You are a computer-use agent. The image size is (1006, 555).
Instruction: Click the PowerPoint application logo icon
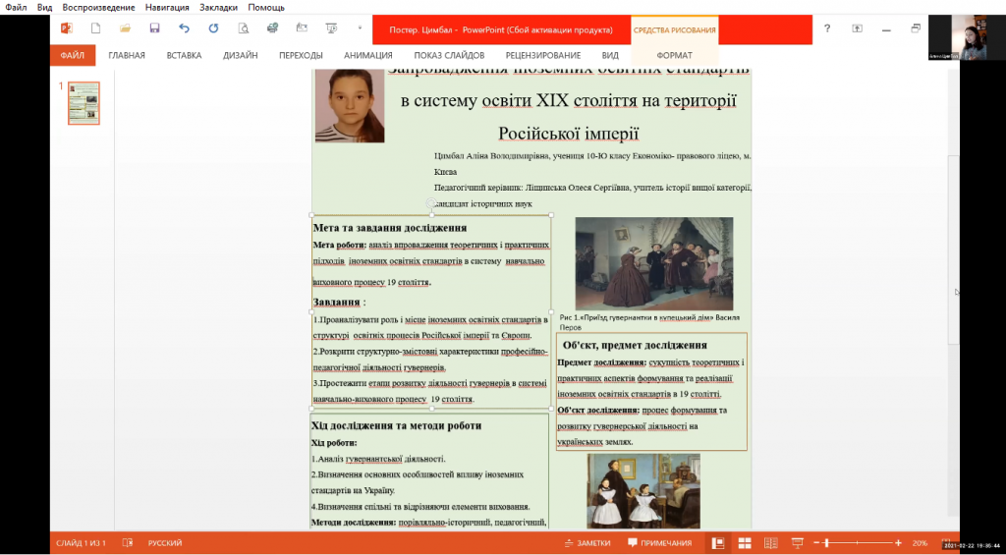point(66,28)
